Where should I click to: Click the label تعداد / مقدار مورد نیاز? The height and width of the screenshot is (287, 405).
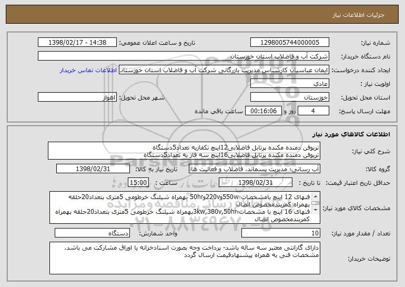tap(361, 233)
